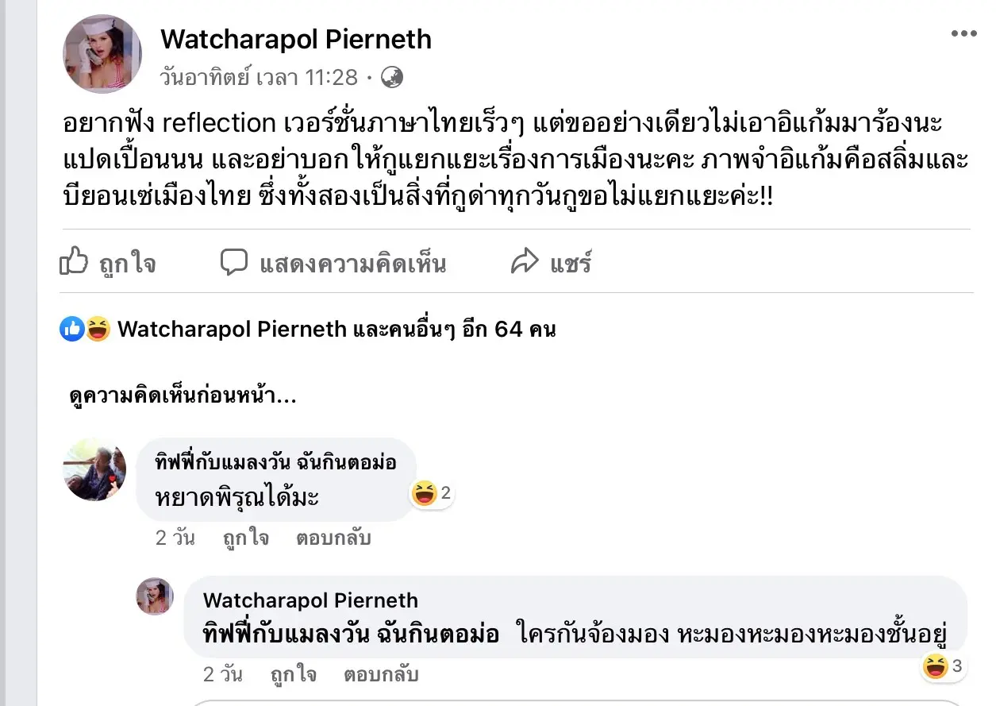Open the three-dot post options menu
The height and width of the screenshot is (706, 996).
[x=963, y=33]
